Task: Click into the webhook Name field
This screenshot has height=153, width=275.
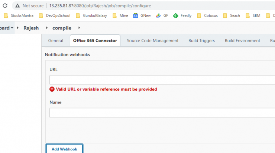Action: [162, 113]
